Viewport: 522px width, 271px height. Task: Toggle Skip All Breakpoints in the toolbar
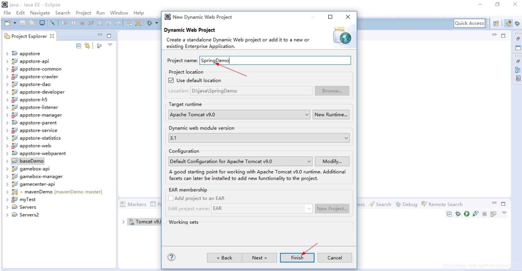pos(53,23)
